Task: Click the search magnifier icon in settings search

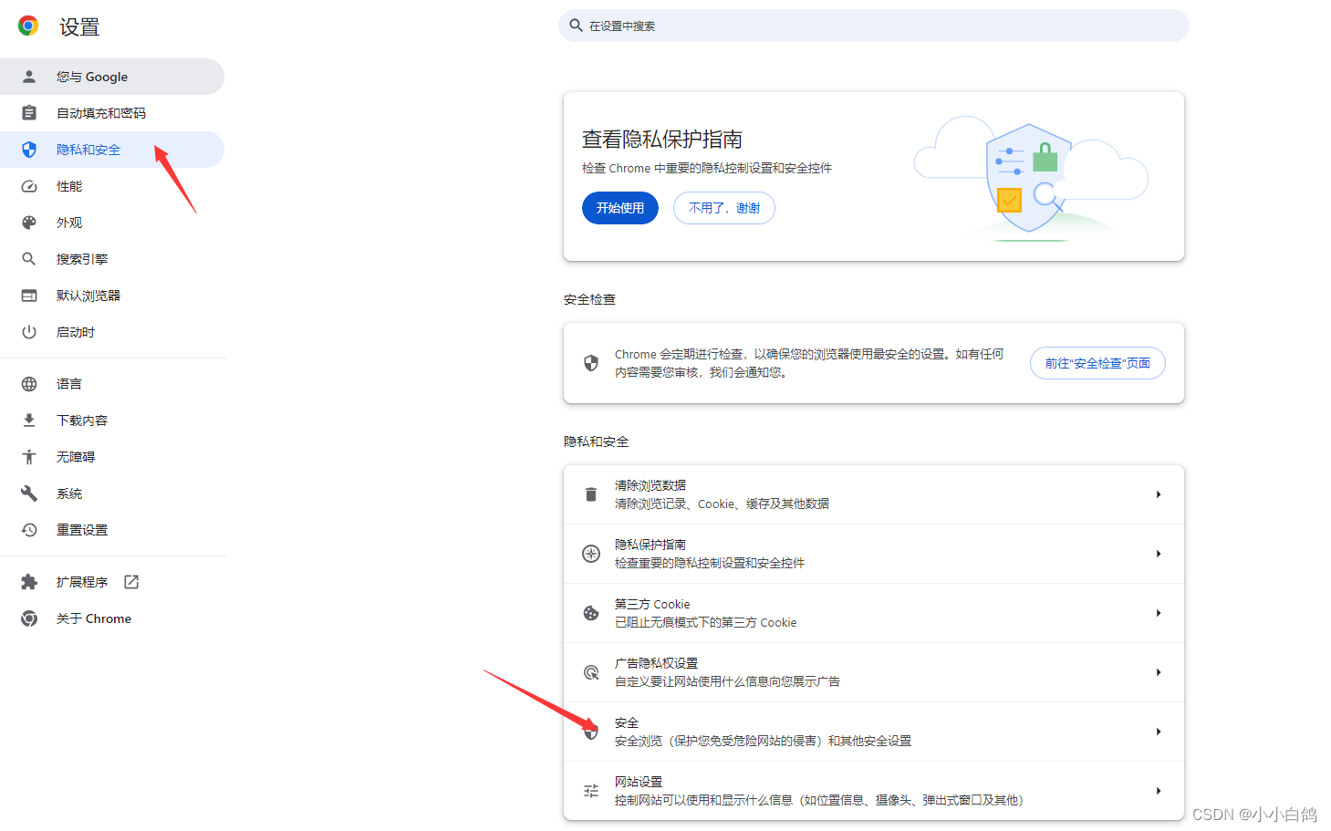Action: point(576,26)
